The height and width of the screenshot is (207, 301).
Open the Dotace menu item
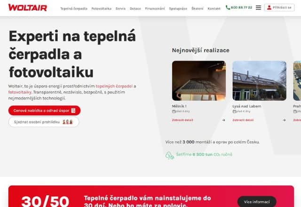click(135, 8)
